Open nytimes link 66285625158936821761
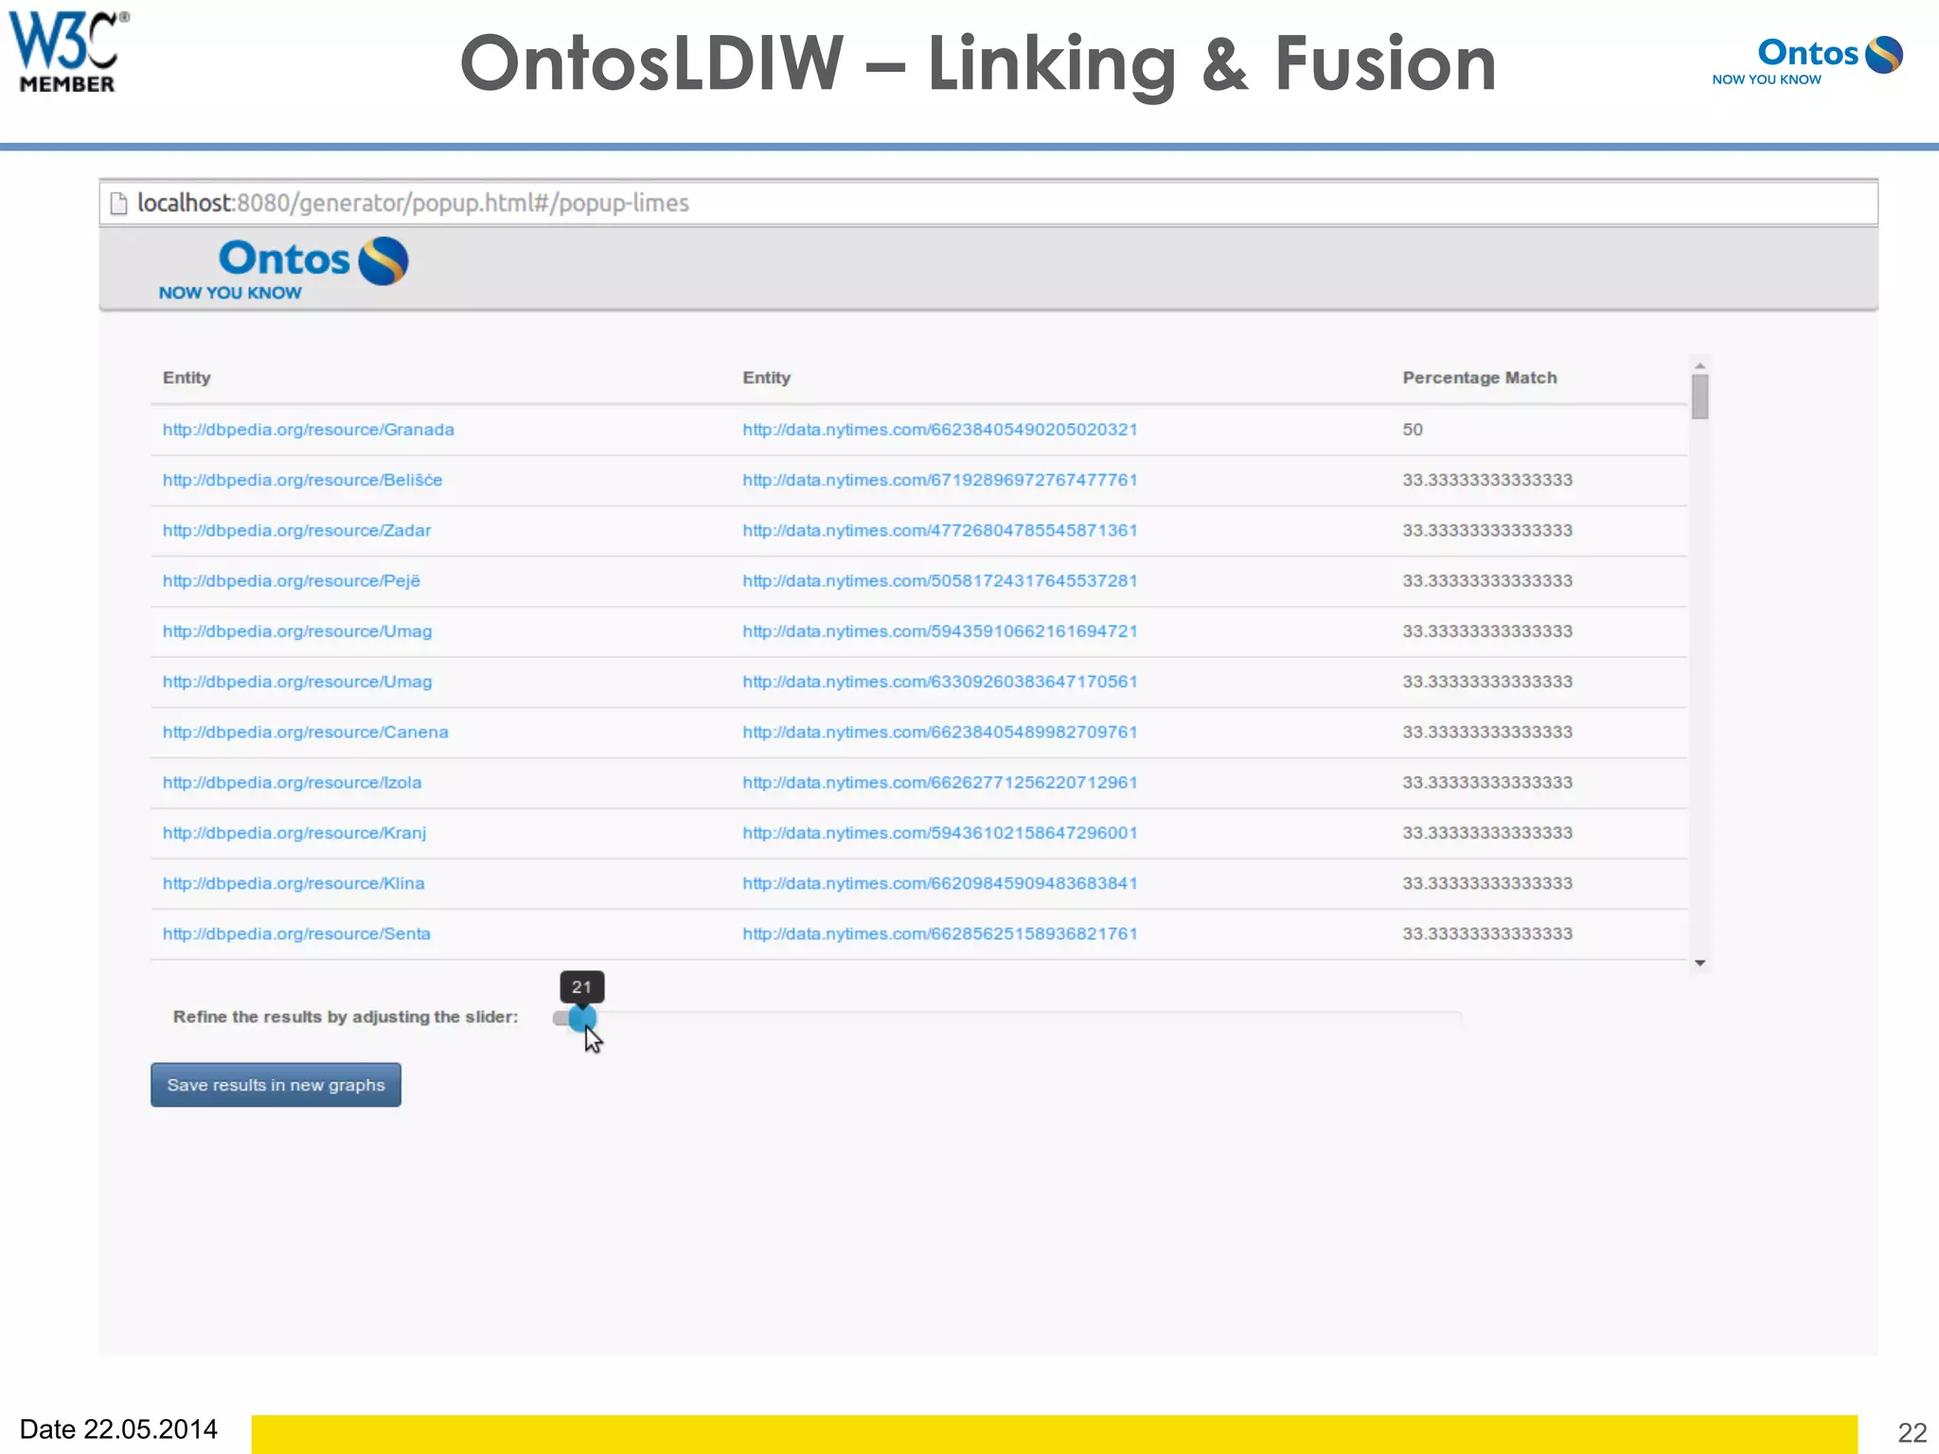1939x1454 pixels. (x=939, y=933)
